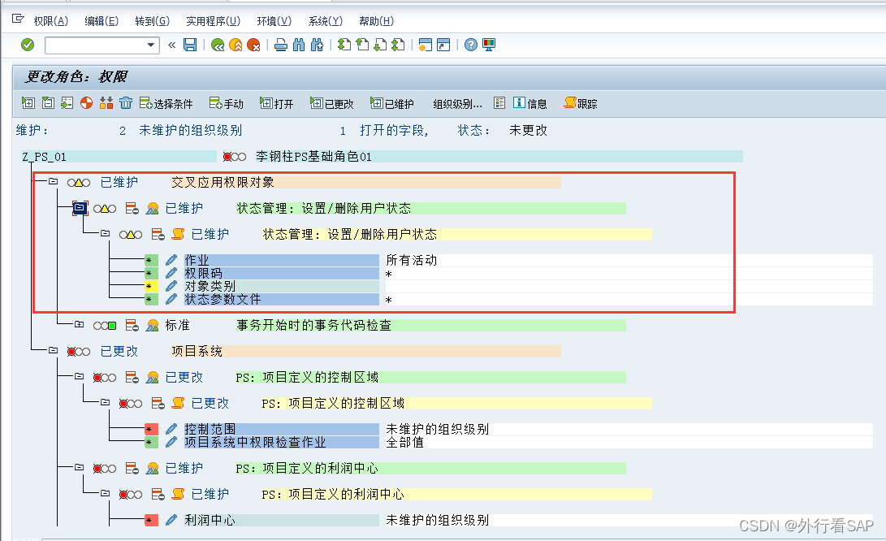Click traffic light status of 项目系统 row
Image resolution: width=886 pixels, height=541 pixels.
(79, 352)
